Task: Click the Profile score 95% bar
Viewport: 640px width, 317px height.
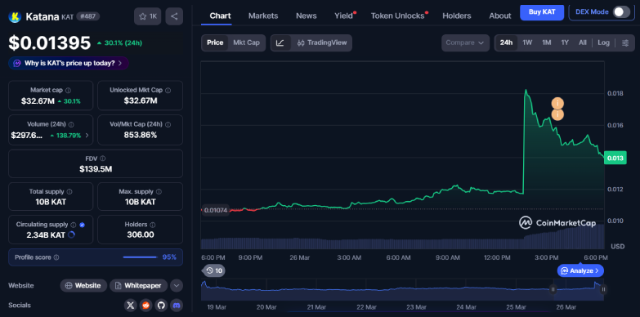Action: click(140, 257)
